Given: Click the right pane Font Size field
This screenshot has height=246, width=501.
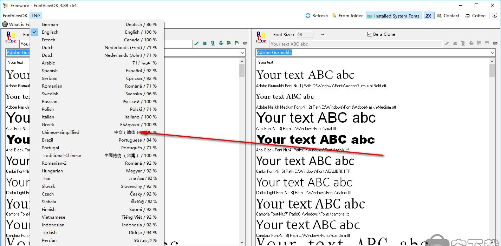Looking at the screenshot, I should coord(304,34).
